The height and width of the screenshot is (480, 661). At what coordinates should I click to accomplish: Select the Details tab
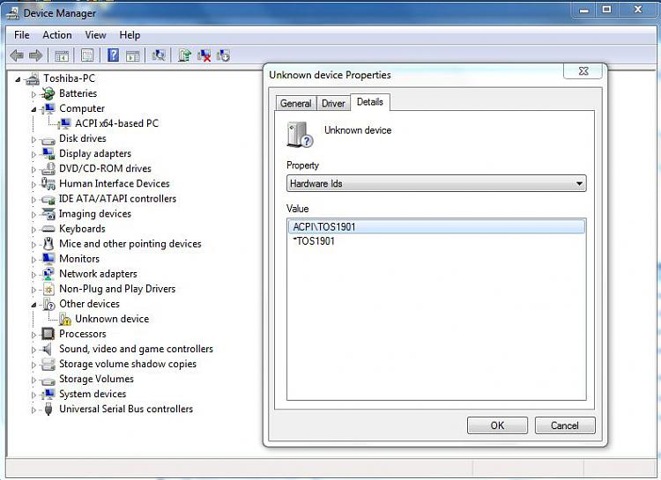click(x=369, y=102)
